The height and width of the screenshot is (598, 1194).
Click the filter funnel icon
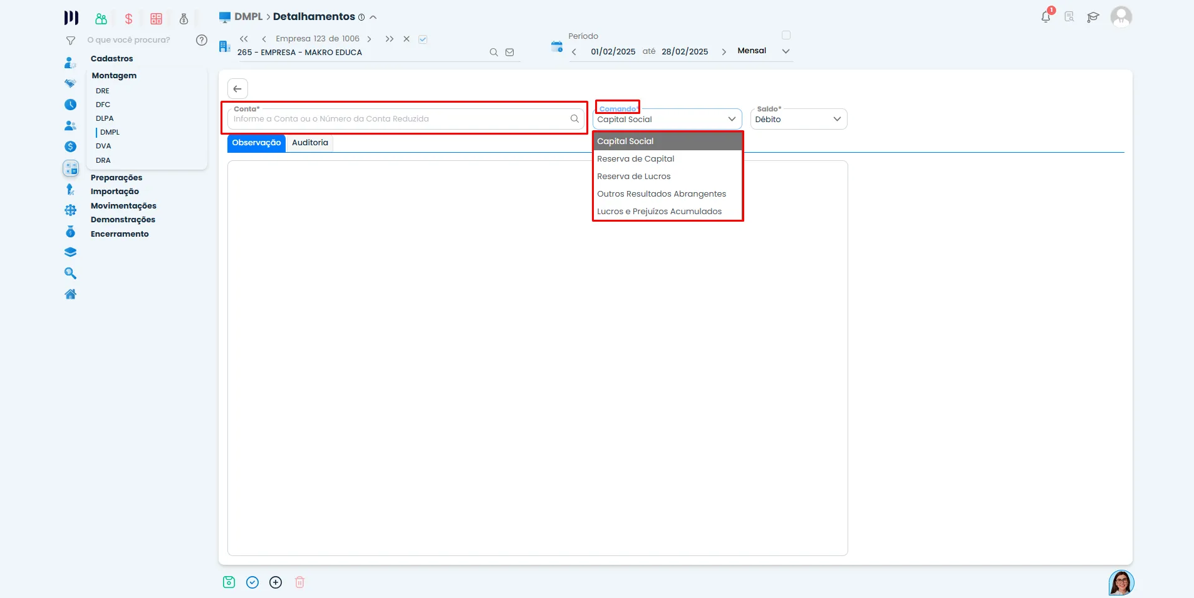pyautogui.click(x=71, y=41)
